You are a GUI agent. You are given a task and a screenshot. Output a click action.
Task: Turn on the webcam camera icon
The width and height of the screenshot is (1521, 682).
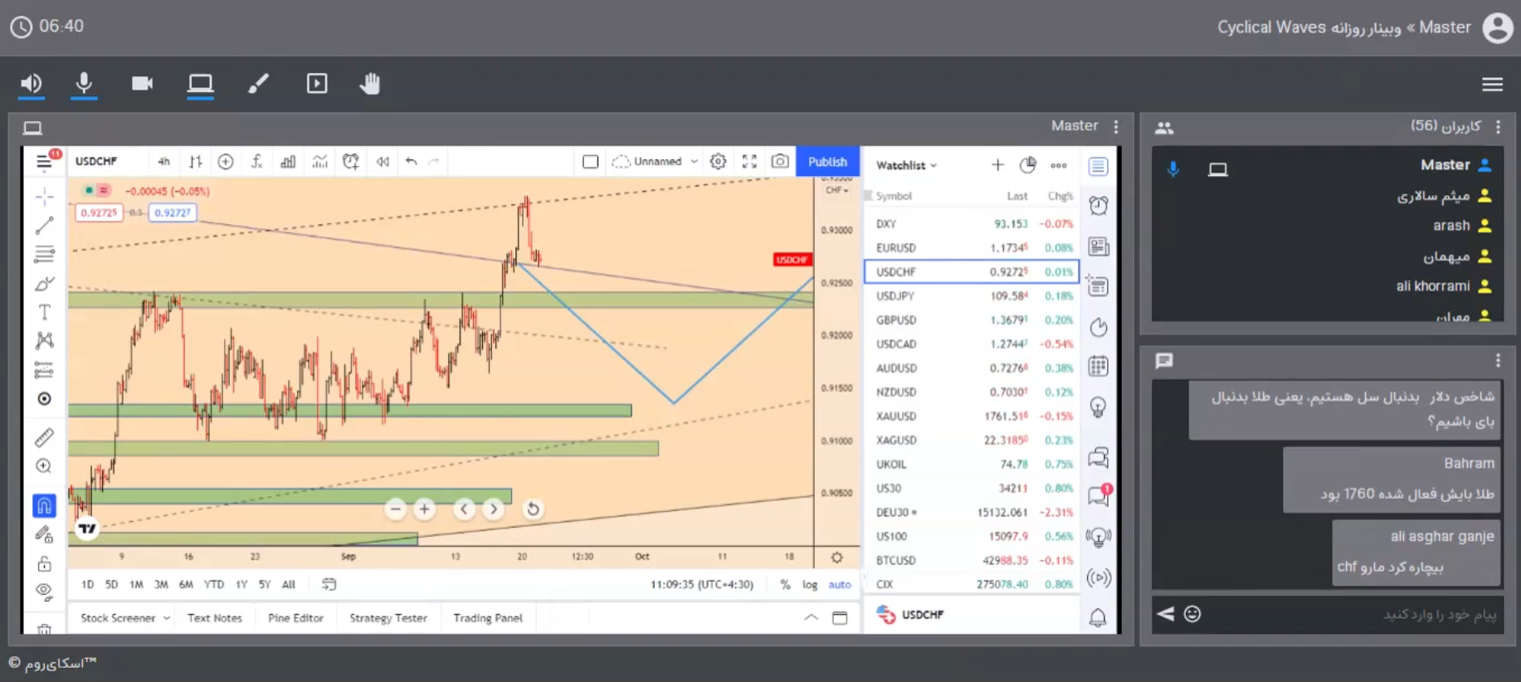click(x=142, y=83)
